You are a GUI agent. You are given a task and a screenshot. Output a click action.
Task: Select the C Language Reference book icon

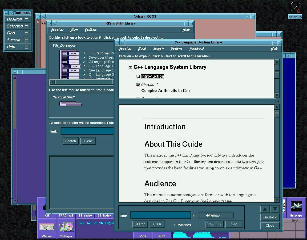[x=70, y=62]
